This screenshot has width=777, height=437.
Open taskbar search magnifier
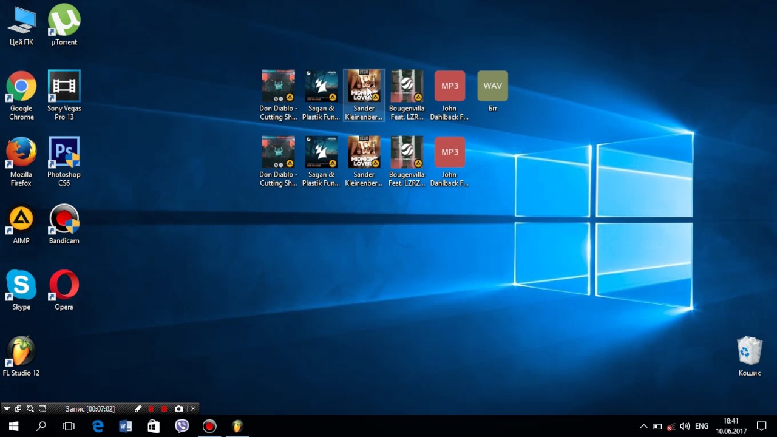[41, 426]
